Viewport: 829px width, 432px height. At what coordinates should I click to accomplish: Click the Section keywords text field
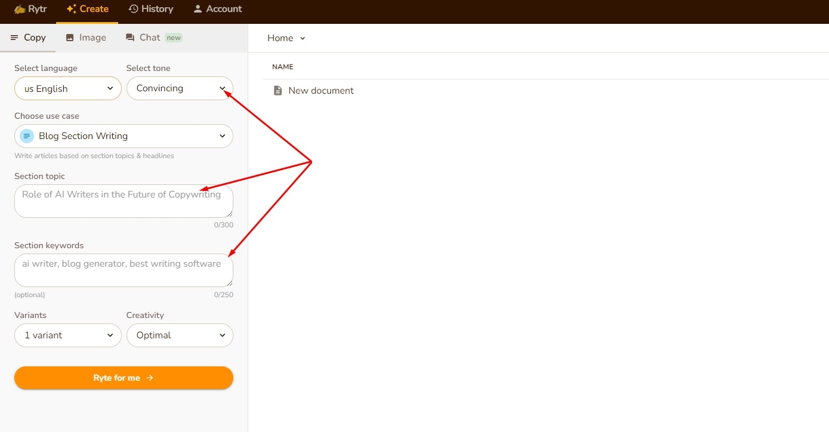(x=124, y=270)
